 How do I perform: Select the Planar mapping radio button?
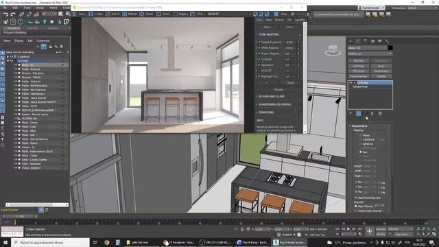361,135
